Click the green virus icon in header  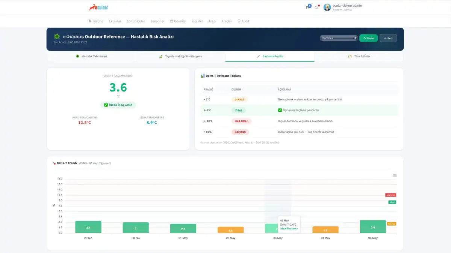(x=57, y=36)
